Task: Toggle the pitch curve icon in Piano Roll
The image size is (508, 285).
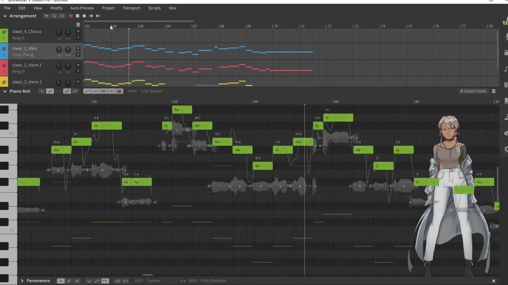Action: [x=75, y=91]
